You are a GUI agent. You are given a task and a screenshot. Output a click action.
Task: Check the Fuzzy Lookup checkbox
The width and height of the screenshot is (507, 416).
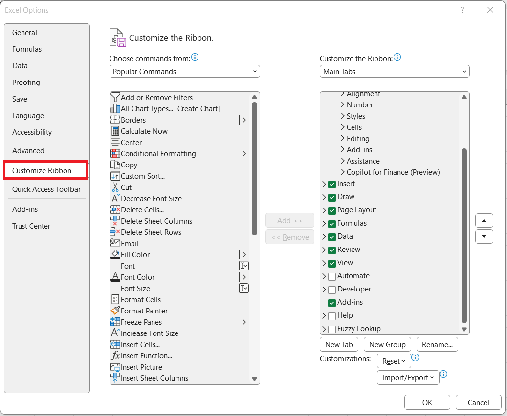click(332, 329)
